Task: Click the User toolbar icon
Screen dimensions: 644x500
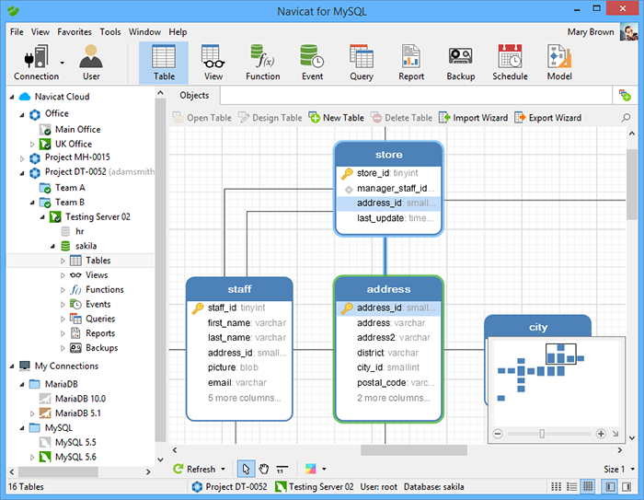Action: pyautogui.click(x=91, y=63)
